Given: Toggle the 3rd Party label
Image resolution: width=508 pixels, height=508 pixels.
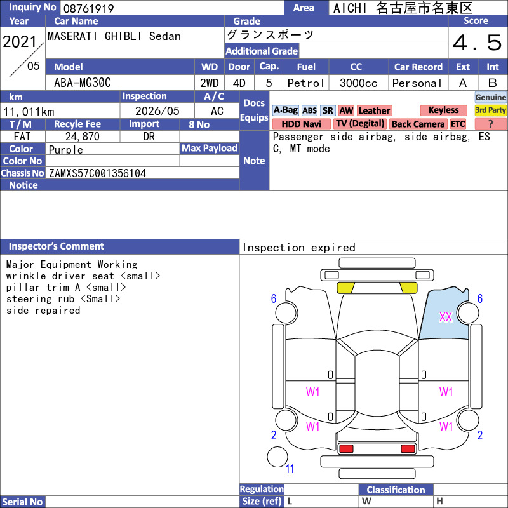Looking at the screenshot, I should [x=490, y=110].
